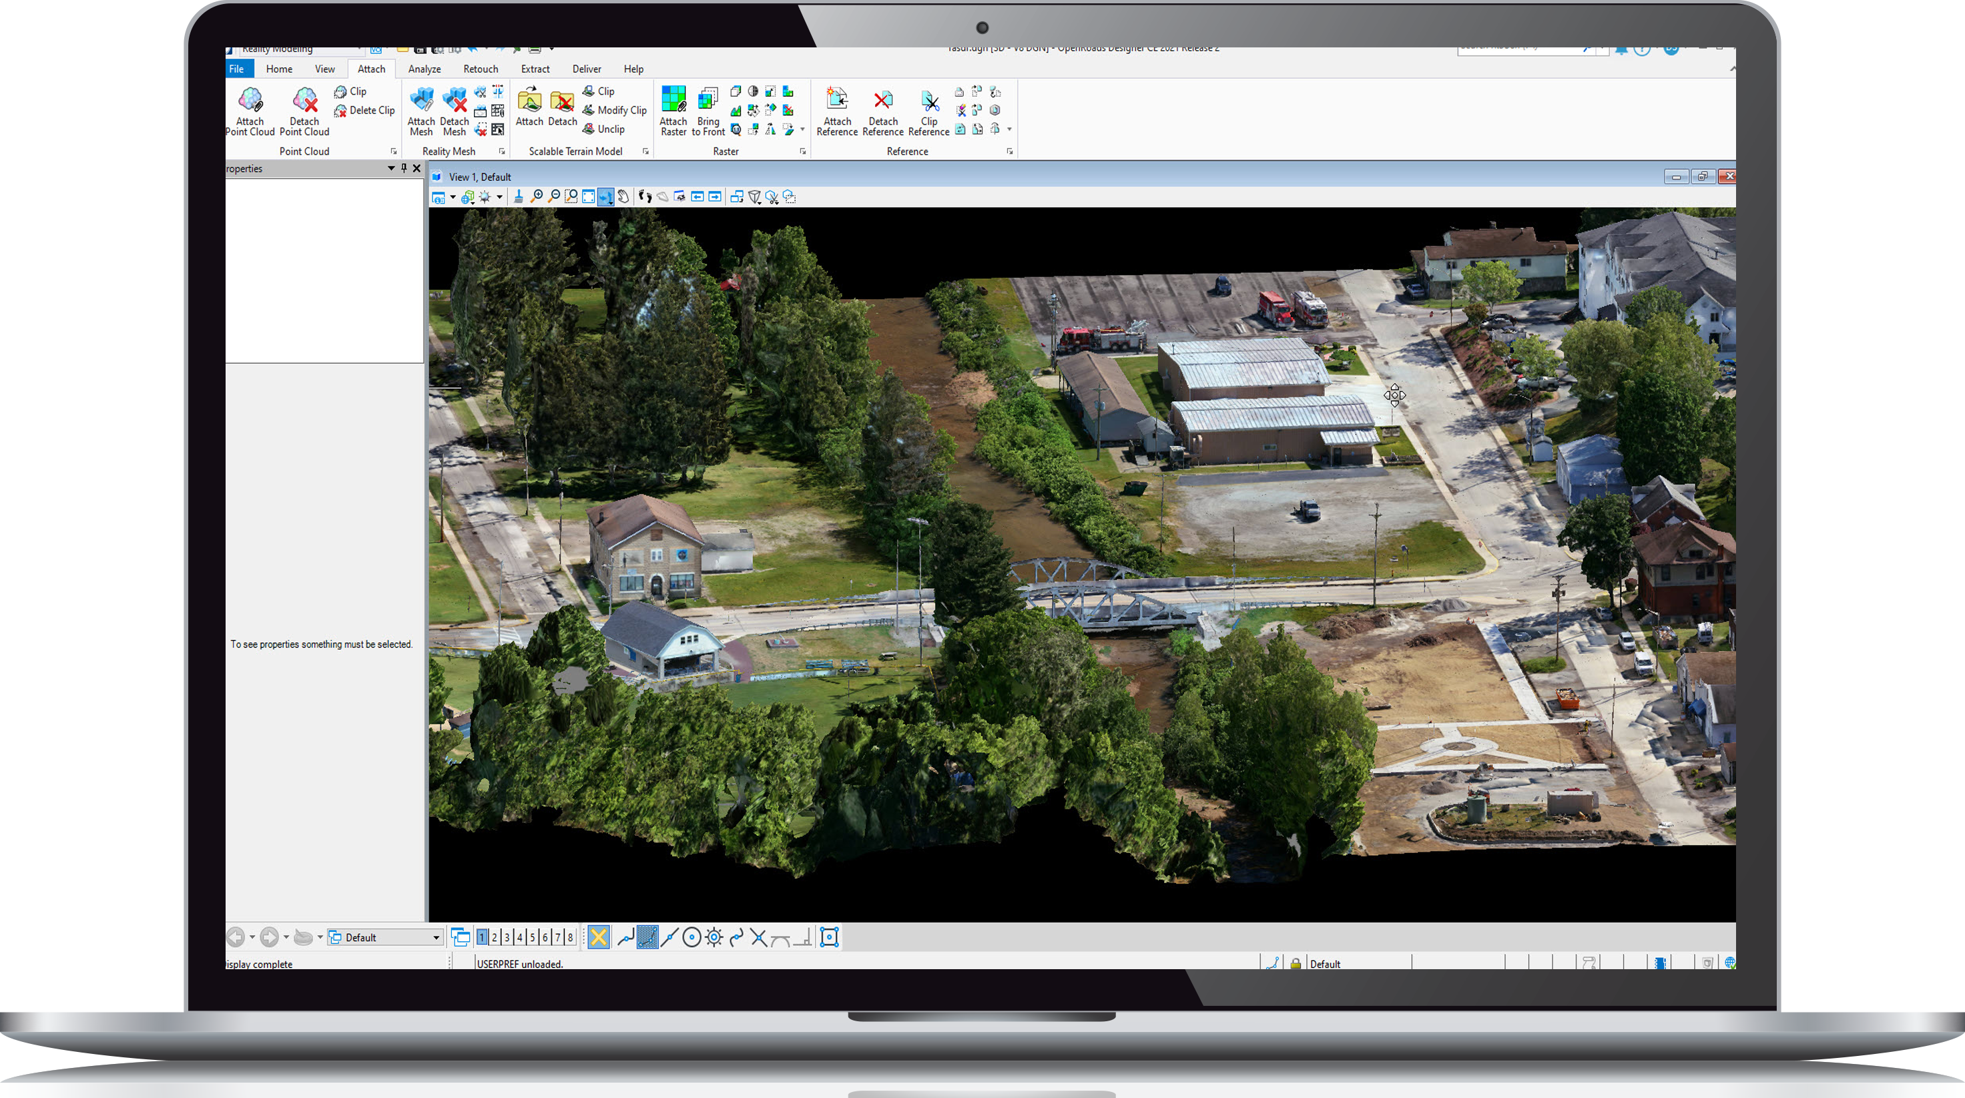Image resolution: width=1965 pixels, height=1098 pixels.
Task: Activate the Zoom In tool
Action: tap(539, 197)
